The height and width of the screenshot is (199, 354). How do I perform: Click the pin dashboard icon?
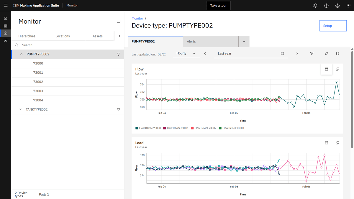pyautogui.click(x=326, y=54)
